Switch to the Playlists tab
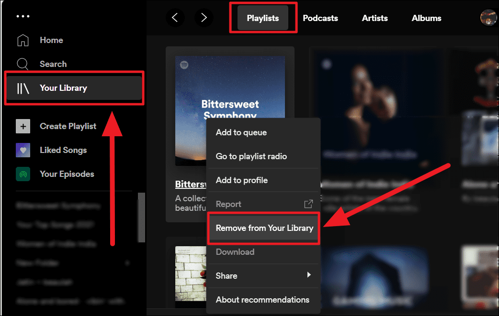 [263, 18]
